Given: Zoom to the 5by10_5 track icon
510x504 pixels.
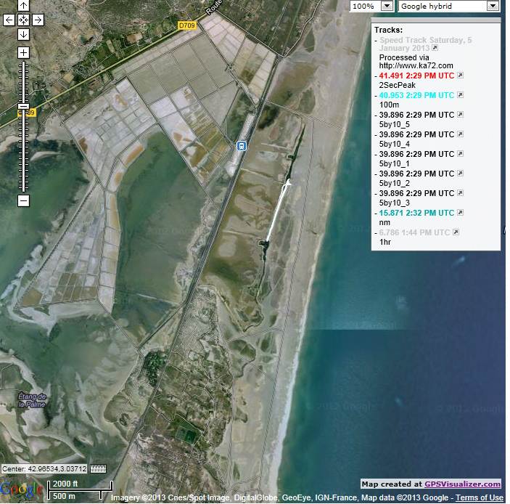Looking at the screenshot, I should [459, 115].
